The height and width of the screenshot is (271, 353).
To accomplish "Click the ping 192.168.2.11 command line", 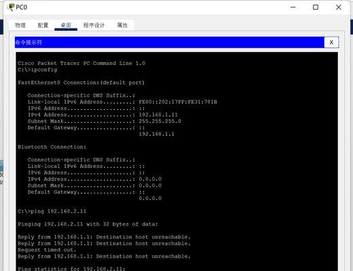I will pos(52,211).
